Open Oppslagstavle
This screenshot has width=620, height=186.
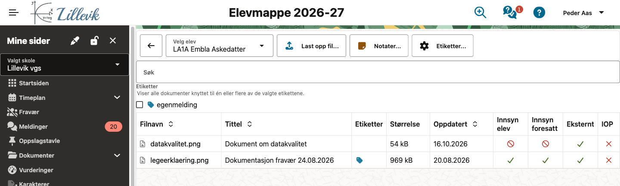[39, 141]
